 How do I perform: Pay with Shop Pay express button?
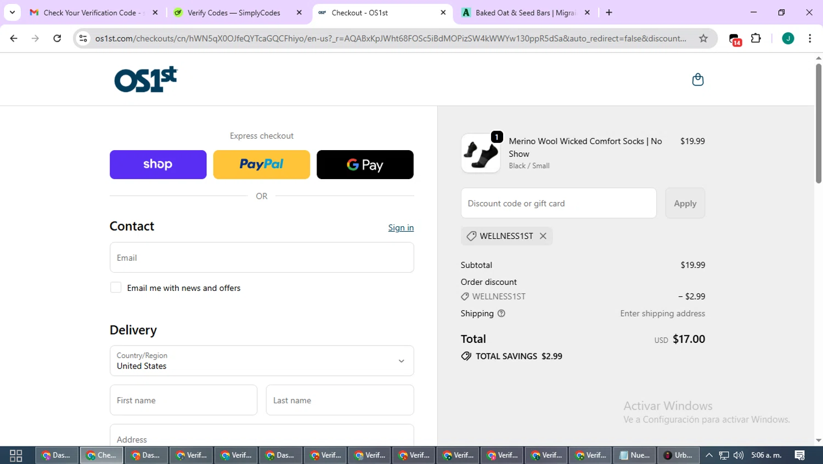click(x=158, y=164)
